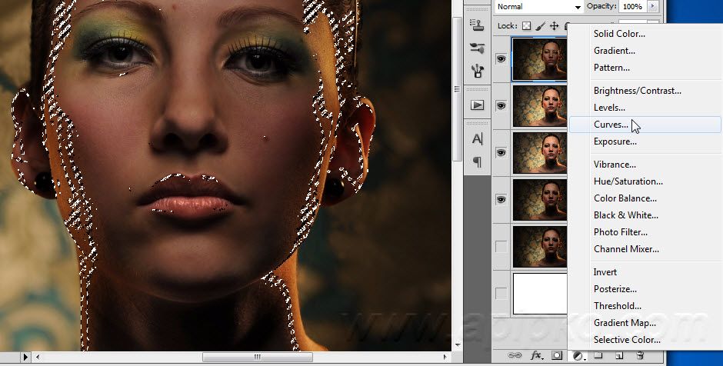Open the Tool Presets brushes-in-cup icon
The width and height of the screenshot is (723, 366).
click(x=477, y=71)
